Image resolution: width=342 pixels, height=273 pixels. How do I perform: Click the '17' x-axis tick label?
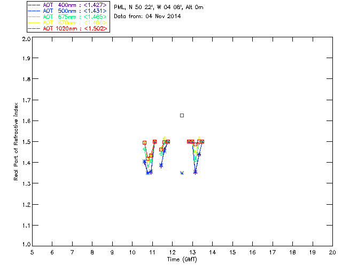pos(273,253)
